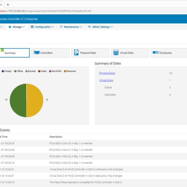This screenshot has height=187, width=187.
Task: Click the Enclosures icon
Action: [156, 52]
